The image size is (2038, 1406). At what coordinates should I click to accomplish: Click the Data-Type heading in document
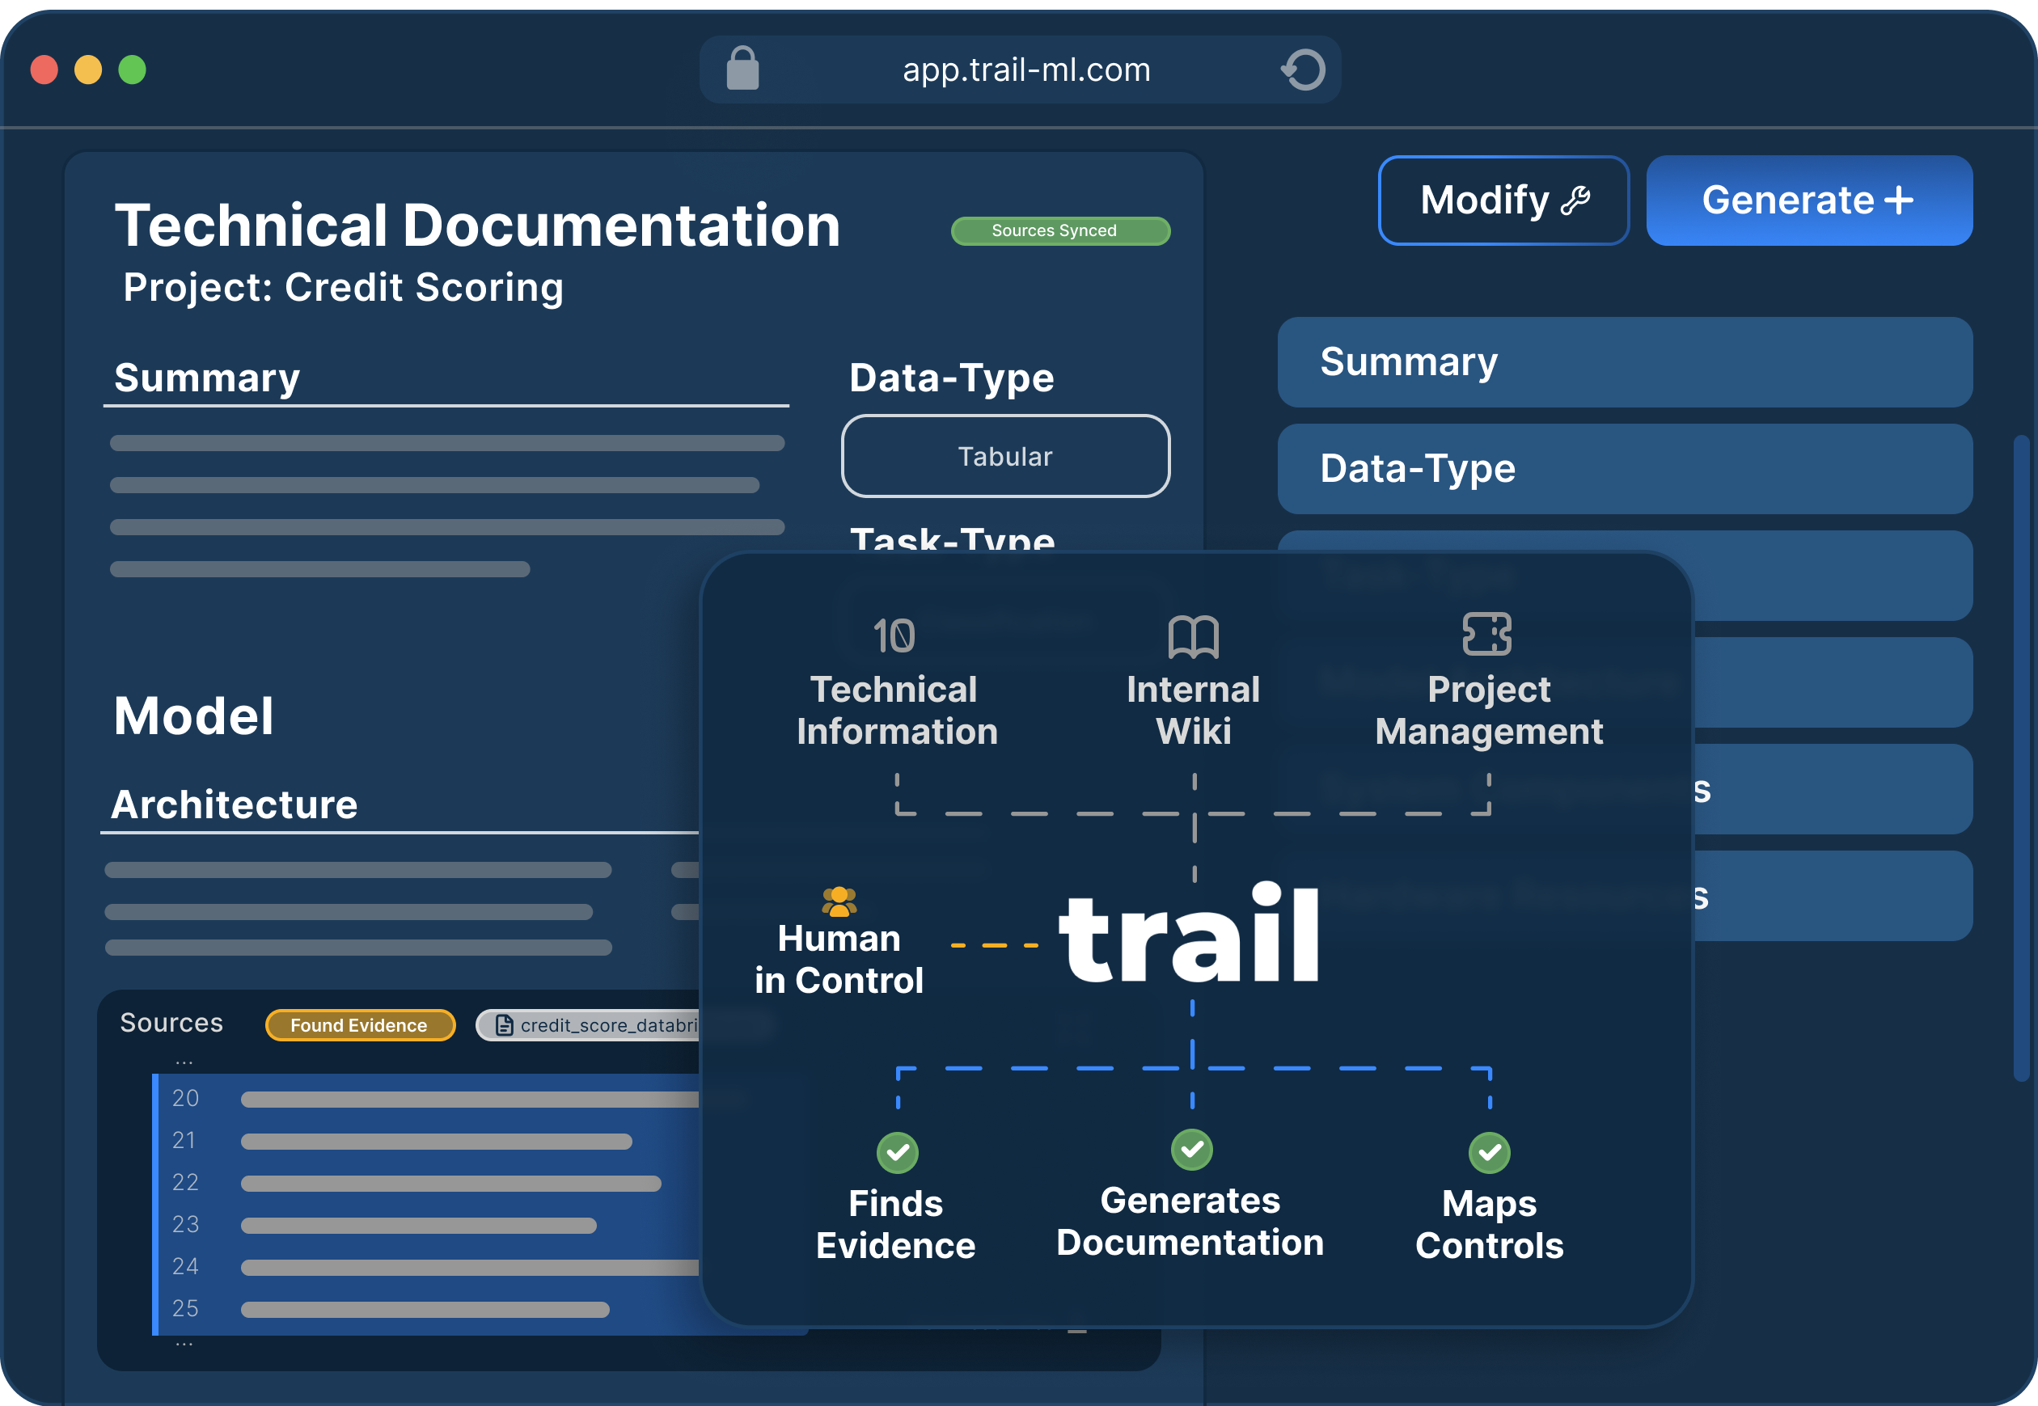pos(952,378)
